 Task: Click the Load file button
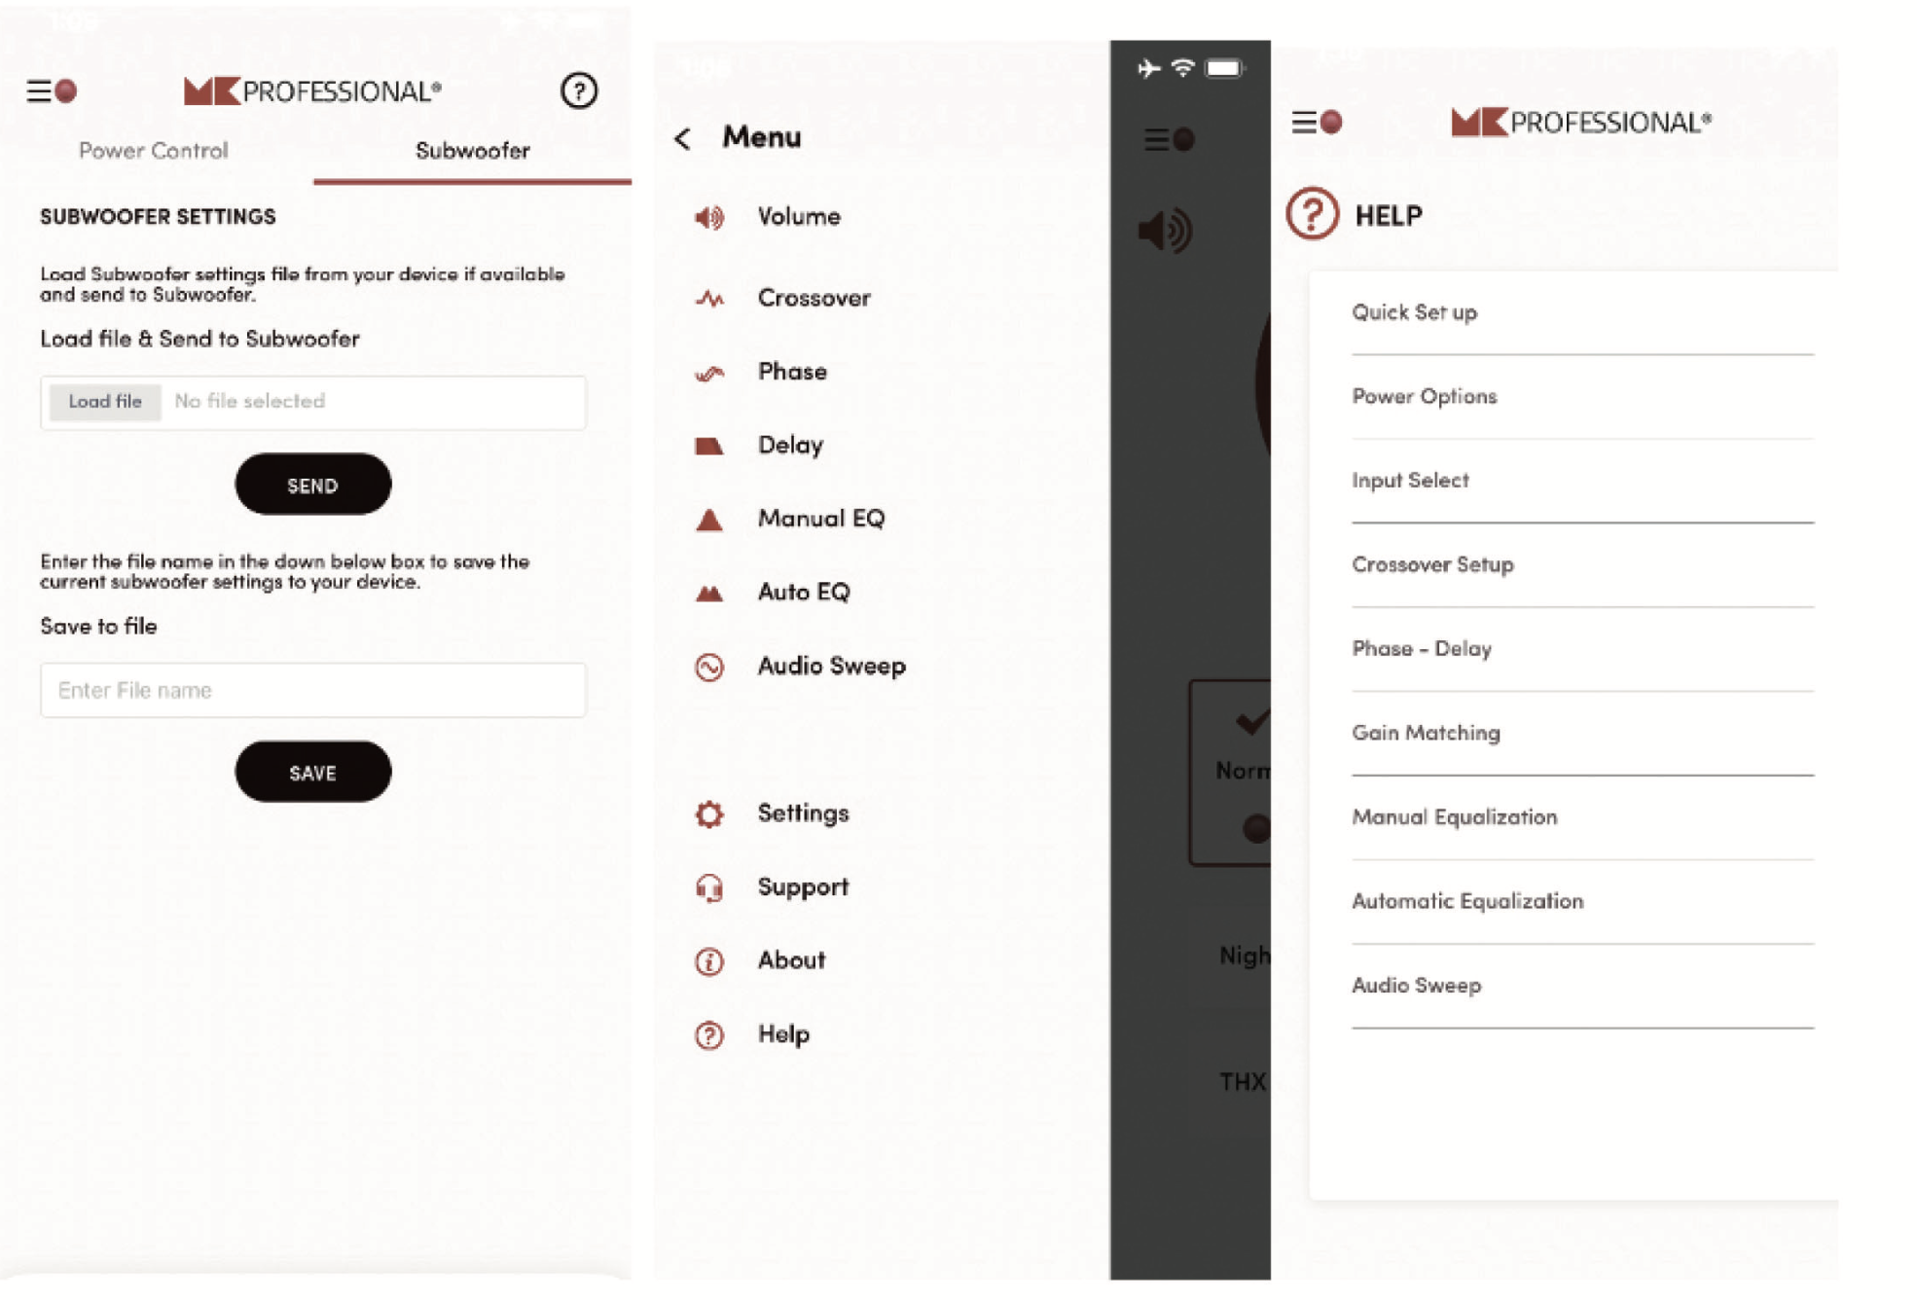click(x=97, y=402)
